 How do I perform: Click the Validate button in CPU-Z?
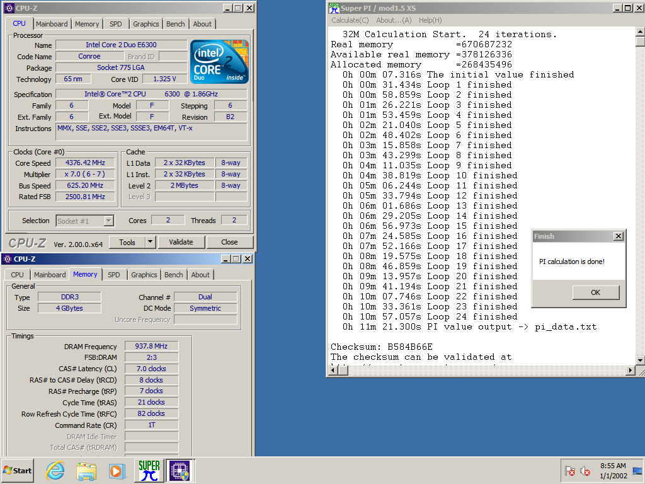coord(181,242)
